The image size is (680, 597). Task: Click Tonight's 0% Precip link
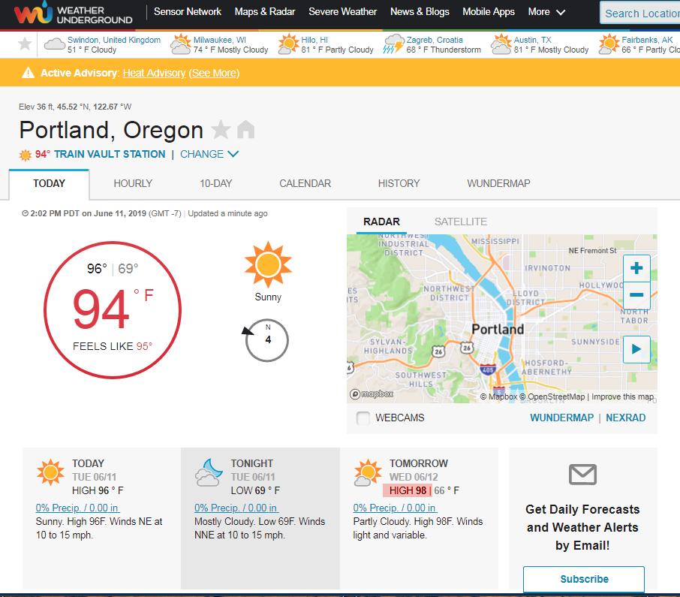236,508
